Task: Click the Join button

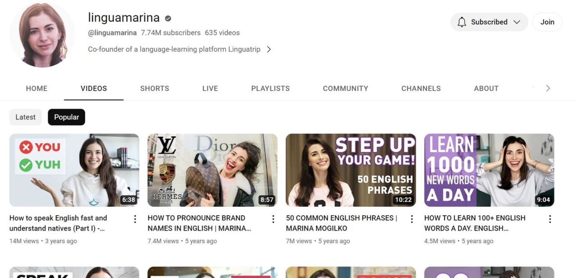Action: (x=547, y=22)
